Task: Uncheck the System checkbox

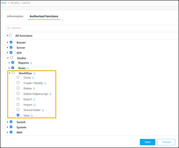Action: 11,127
